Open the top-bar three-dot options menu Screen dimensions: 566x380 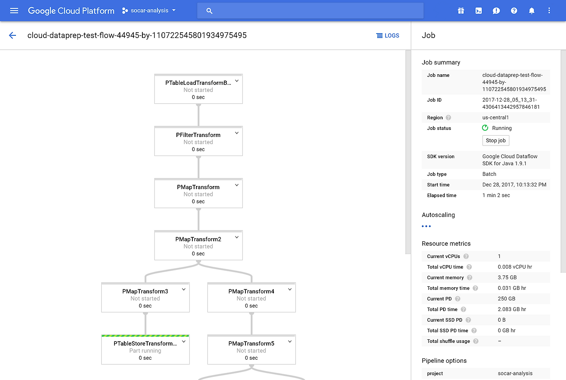[x=549, y=11]
